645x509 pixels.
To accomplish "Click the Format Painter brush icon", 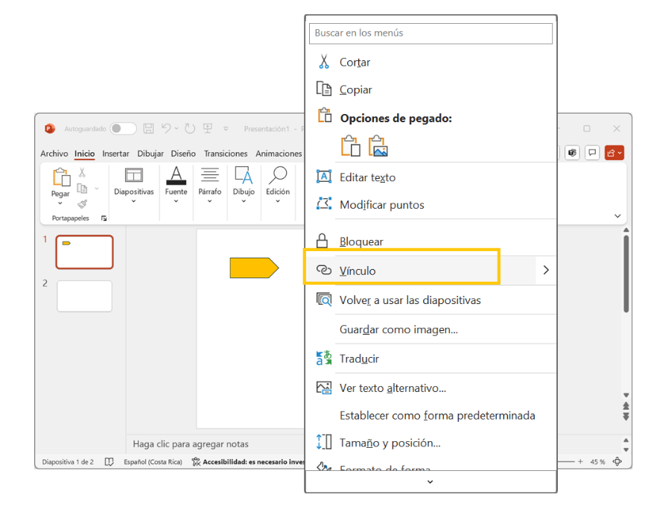I will [x=83, y=203].
